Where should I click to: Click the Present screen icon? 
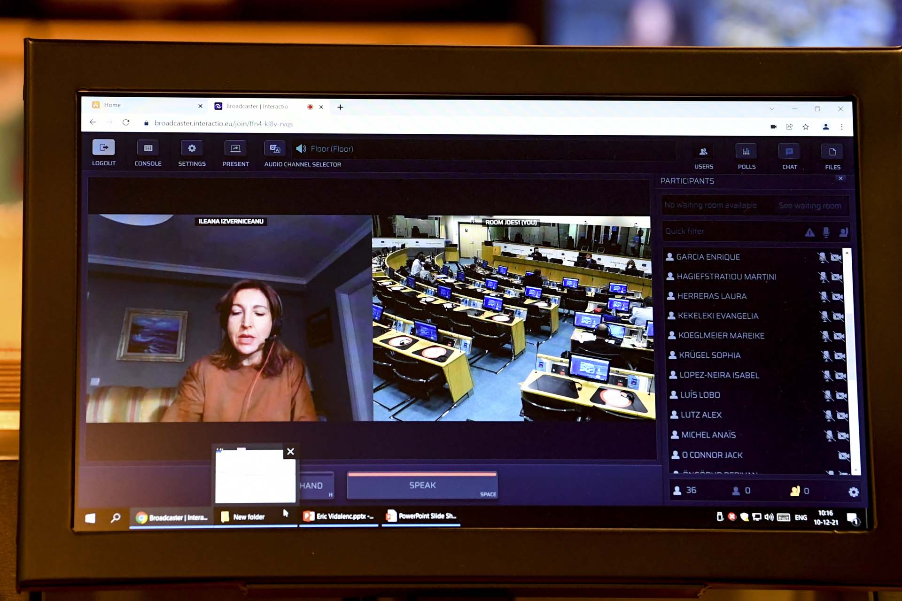click(x=235, y=148)
